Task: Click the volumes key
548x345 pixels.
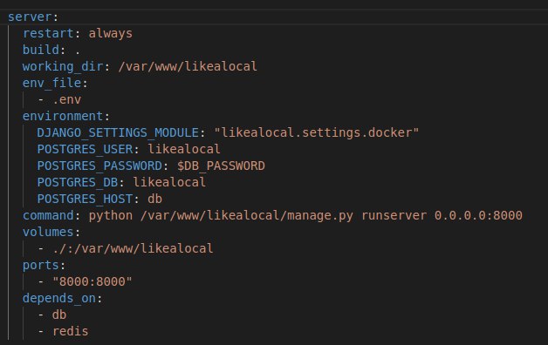Action: tap(48, 232)
